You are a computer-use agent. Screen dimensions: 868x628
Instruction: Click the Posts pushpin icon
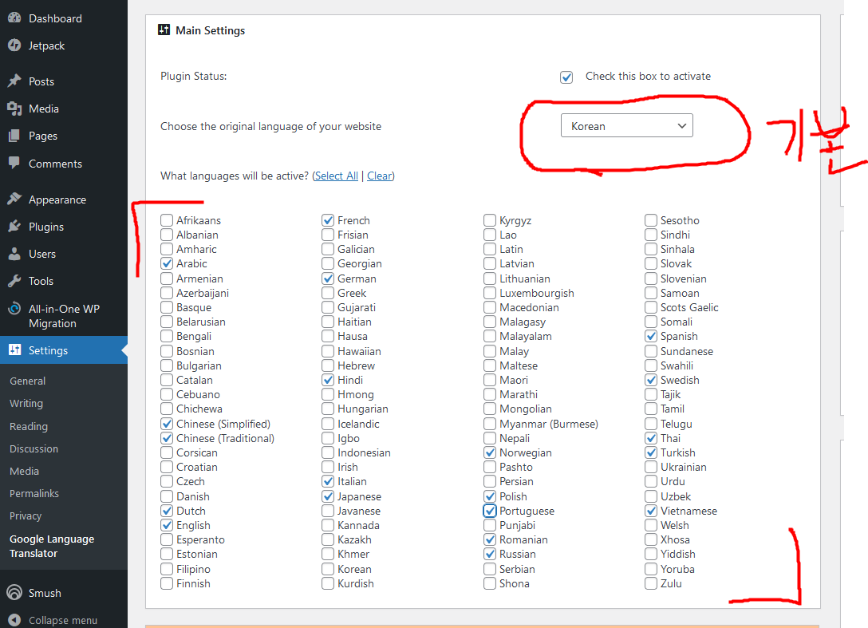coord(14,81)
